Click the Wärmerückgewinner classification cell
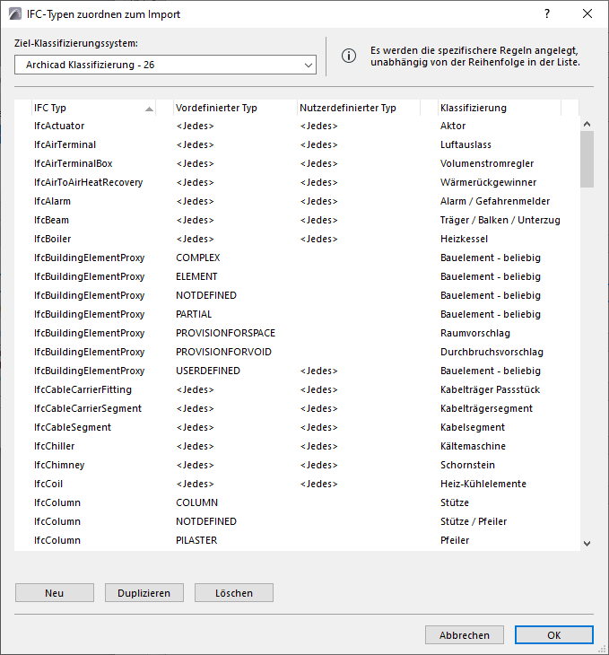Screen dimensions: 609x655 click(488, 182)
